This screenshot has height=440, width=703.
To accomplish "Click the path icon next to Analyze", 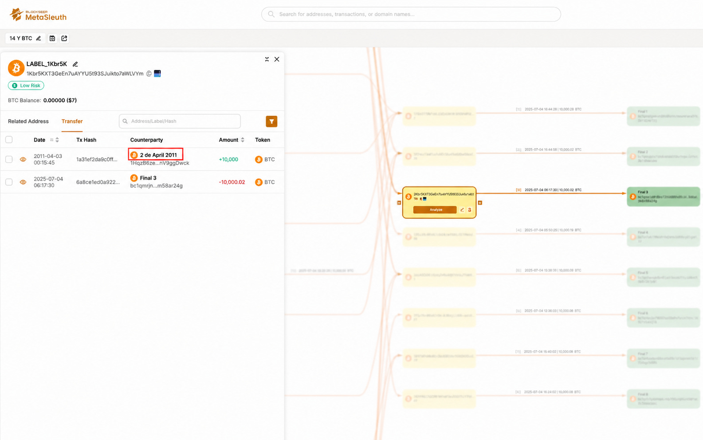I will pos(462,210).
